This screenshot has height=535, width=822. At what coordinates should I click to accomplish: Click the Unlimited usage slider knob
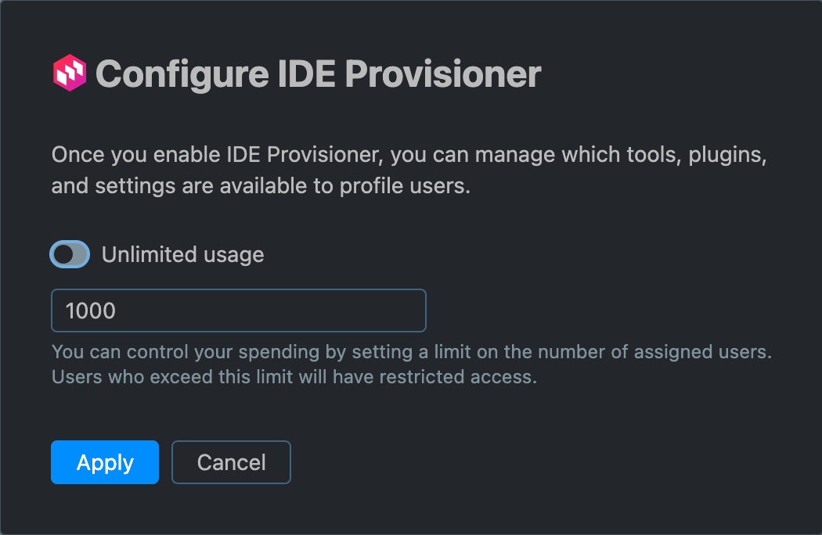(64, 254)
